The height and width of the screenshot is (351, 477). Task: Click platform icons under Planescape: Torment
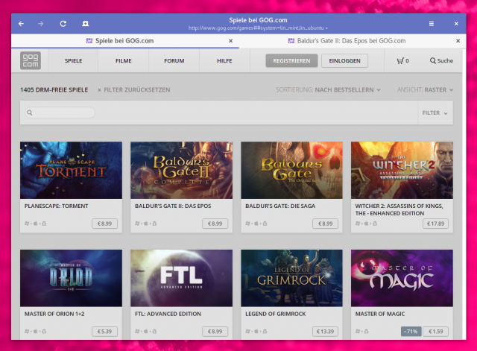pos(35,224)
